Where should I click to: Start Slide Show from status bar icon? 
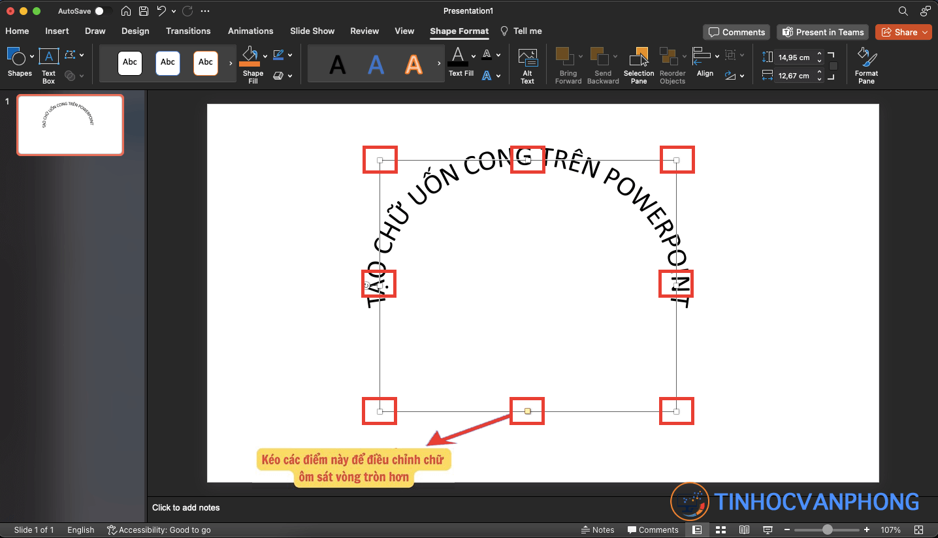[x=768, y=530]
